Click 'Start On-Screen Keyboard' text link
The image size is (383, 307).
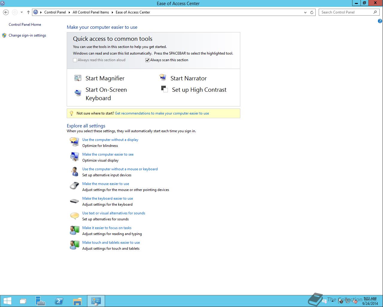106,94
